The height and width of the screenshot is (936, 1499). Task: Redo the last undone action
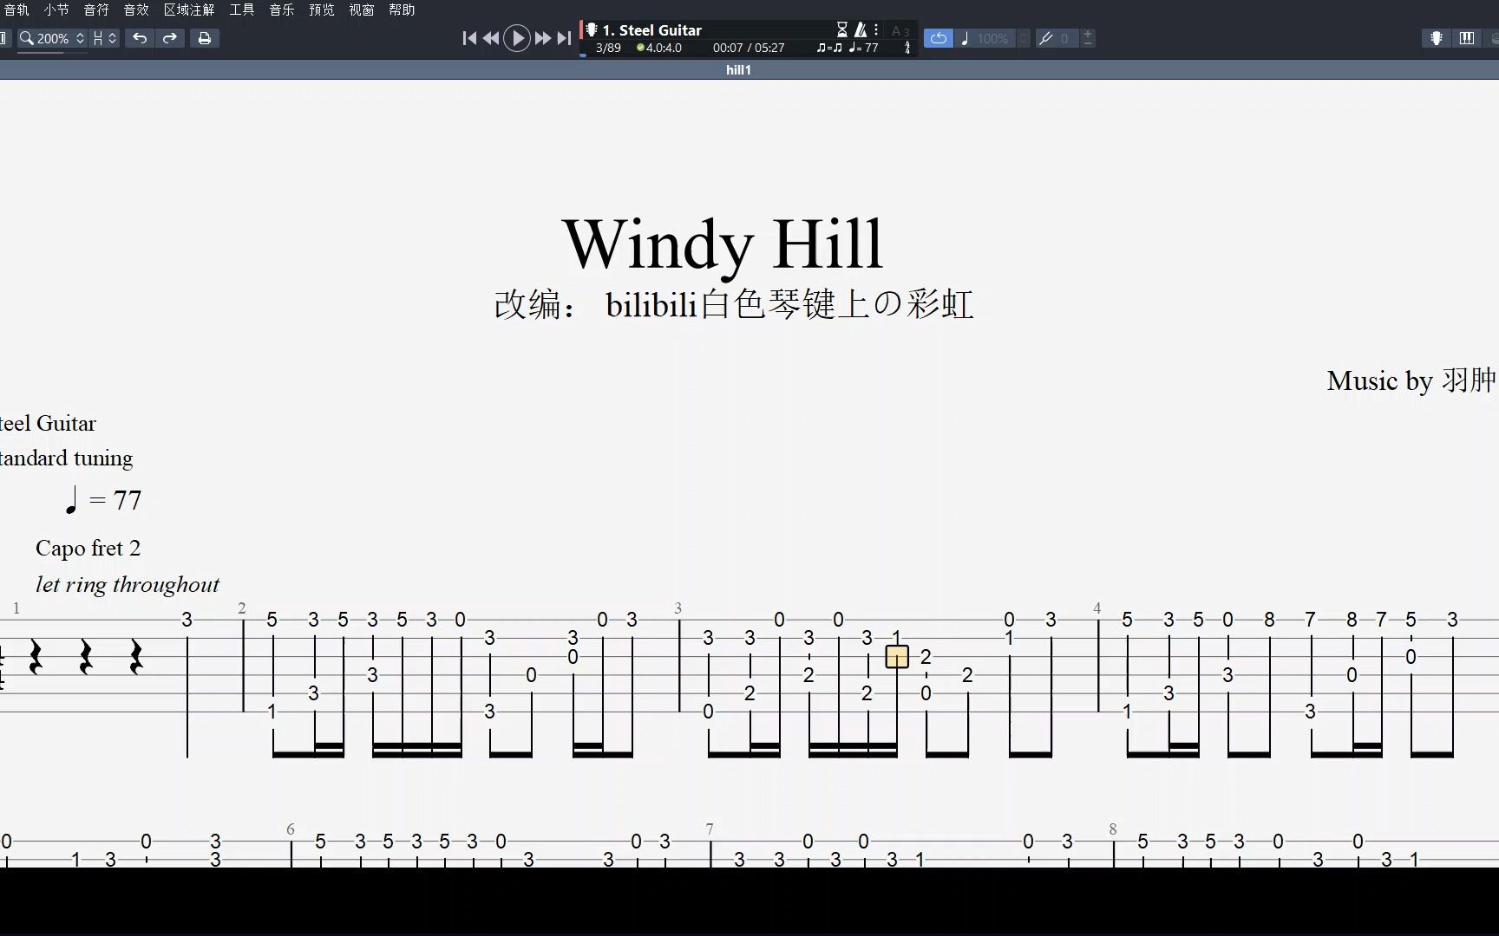[x=170, y=38]
